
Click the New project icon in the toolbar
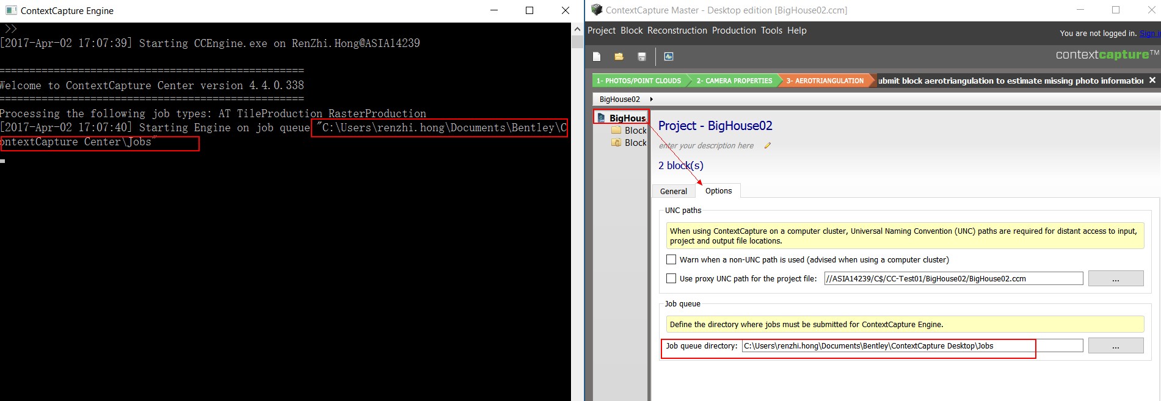pyautogui.click(x=597, y=57)
